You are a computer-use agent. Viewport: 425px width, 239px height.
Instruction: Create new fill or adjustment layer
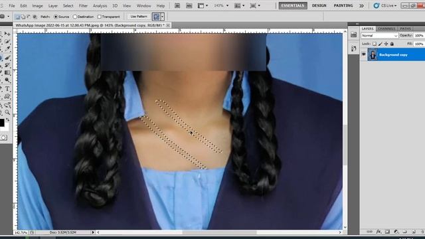point(396,232)
